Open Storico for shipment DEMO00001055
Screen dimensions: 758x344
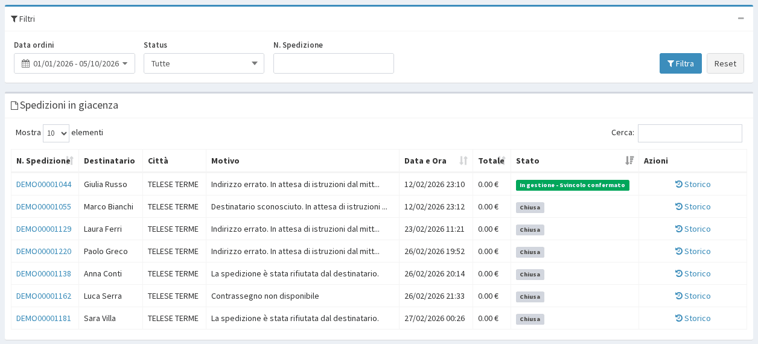pos(693,206)
